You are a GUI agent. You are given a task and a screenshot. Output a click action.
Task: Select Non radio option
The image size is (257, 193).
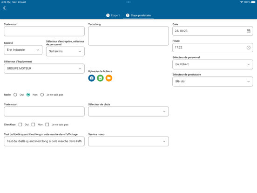point(28,95)
